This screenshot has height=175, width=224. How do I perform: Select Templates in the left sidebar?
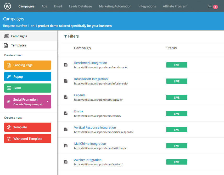tap(29, 45)
